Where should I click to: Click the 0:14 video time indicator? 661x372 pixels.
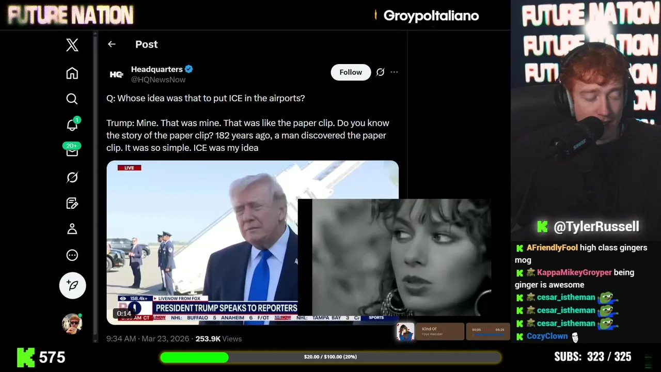click(x=124, y=314)
